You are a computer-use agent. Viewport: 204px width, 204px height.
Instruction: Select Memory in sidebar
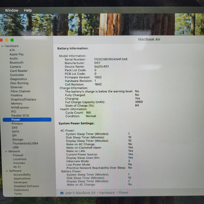17,103
